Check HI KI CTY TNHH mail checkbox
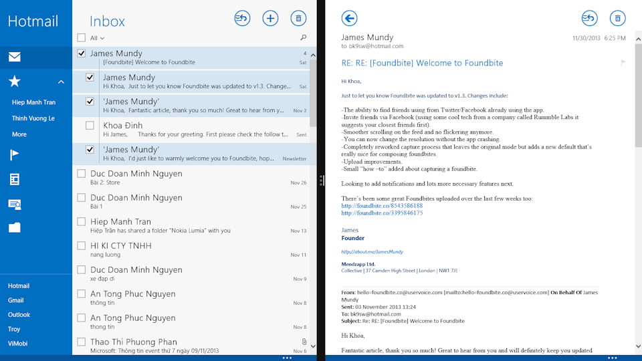Image resolution: width=642 pixels, height=361 pixels. pyautogui.click(x=82, y=245)
